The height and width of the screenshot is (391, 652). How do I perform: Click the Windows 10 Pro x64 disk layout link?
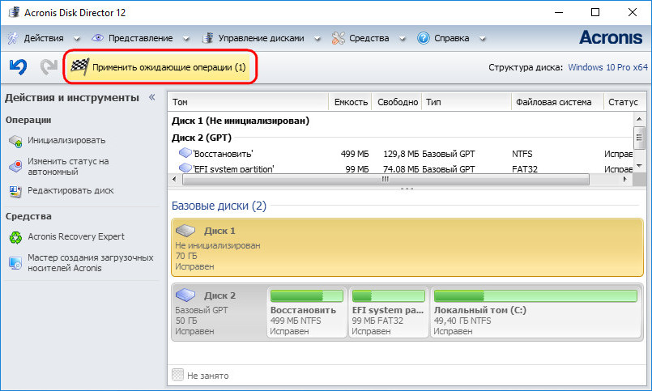coord(608,67)
